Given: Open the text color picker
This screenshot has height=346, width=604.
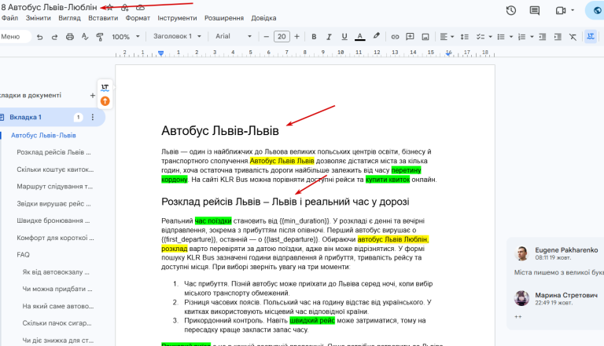Looking at the screenshot, I should pos(359,37).
